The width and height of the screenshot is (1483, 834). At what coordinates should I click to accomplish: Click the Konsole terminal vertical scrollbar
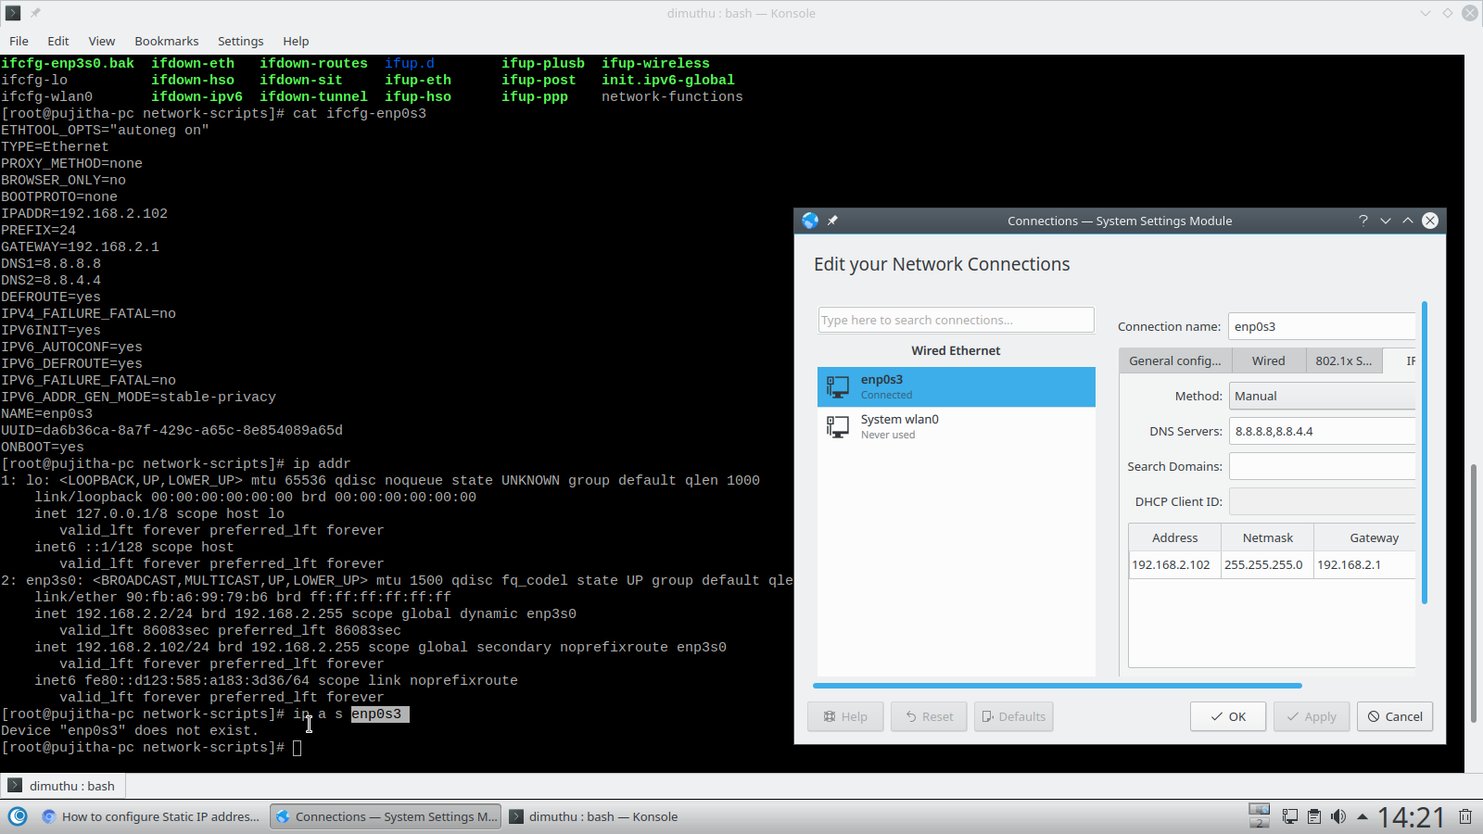(x=1473, y=593)
